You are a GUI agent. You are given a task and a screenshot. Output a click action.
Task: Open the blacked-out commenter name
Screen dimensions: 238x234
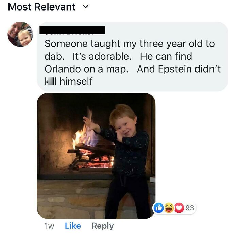(x=72, y=30)
